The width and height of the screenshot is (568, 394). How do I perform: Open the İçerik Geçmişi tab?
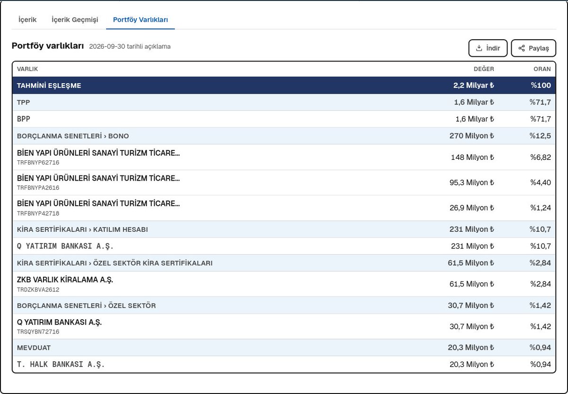tap(75, 20)
